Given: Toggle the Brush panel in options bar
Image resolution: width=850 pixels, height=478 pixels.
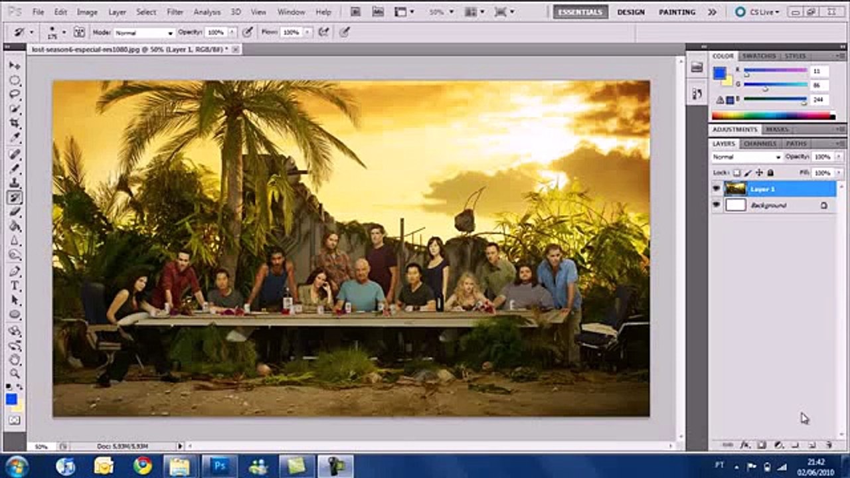Looking at the screenshot, I should pyautogui.click(x=80, y=32).
